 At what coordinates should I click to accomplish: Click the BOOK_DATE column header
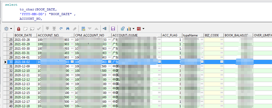coord(23,35)
